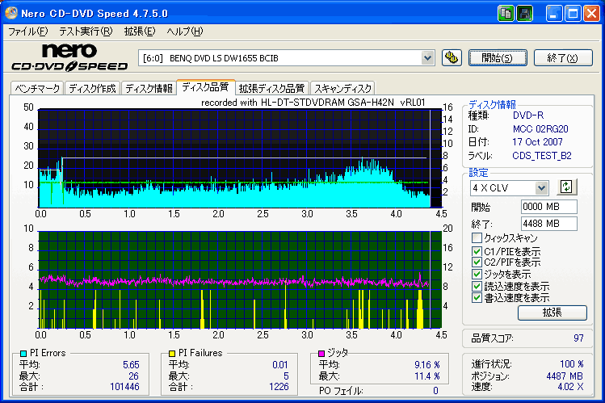Uncheck C2/PIFを表示 option
605x403 pixels.
point(477,262)
